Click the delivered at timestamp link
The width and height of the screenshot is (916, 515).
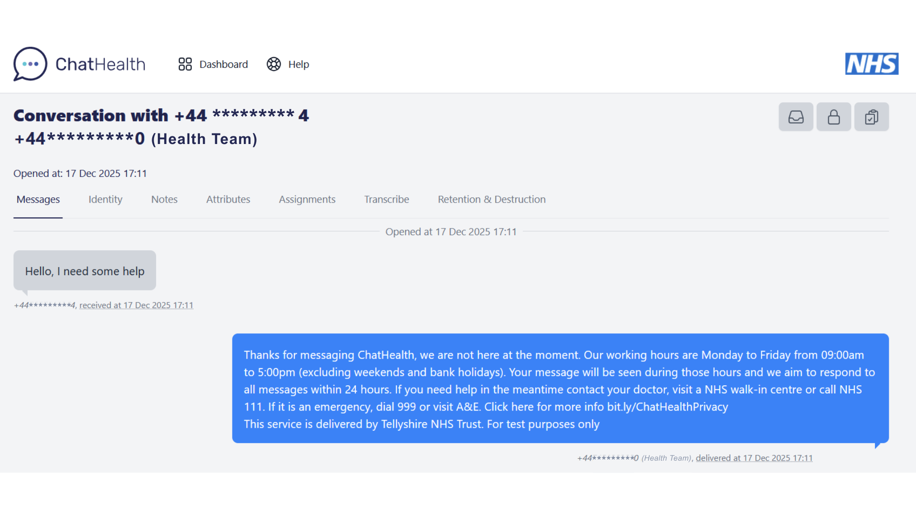(x=754, y=458)
